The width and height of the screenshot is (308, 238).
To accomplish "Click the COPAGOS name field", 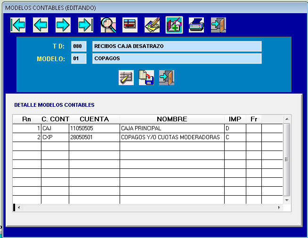I will point(177,58).
